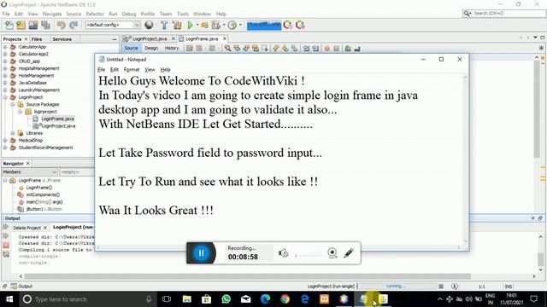Click the Windows taskbar search box

[87, 299]
